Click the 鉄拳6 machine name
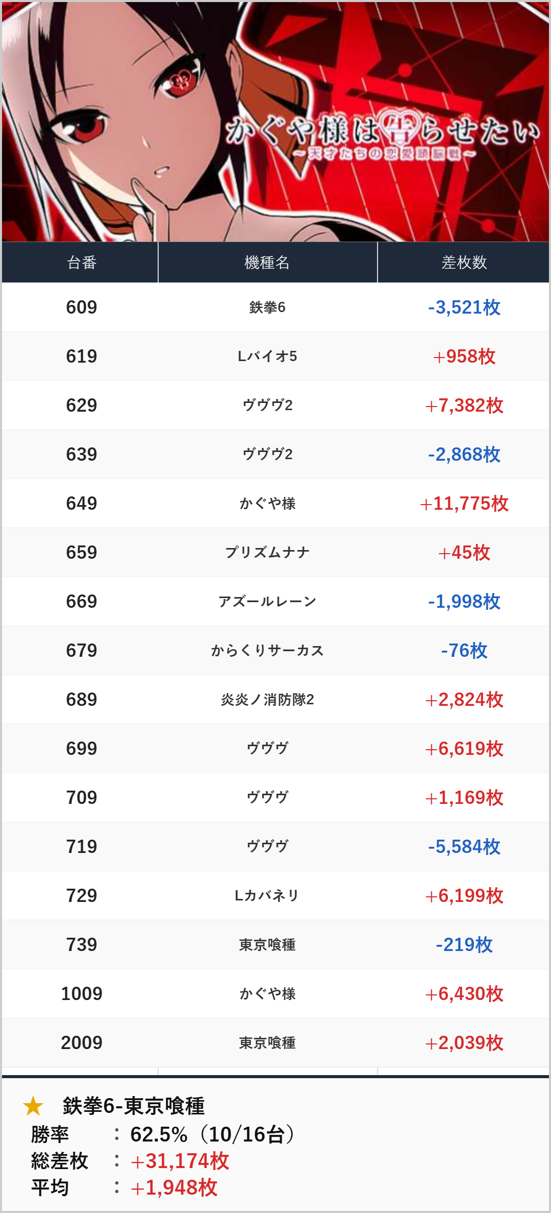551x1213 pixels. 267,307
